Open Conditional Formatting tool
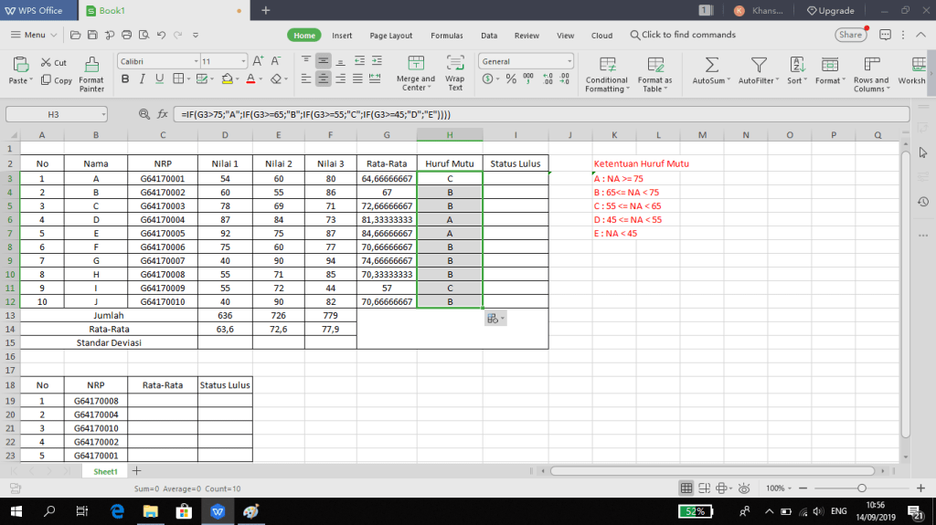 (607, 65)
